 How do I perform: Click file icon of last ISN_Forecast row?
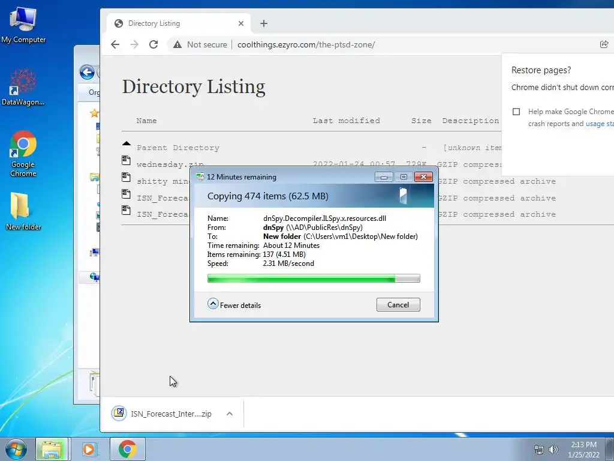pyautogui.click(x=126, y=210)
